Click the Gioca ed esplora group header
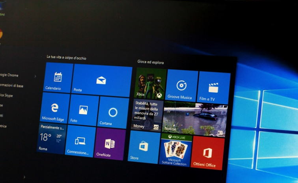The image size is (298, 183). [150, 62]
